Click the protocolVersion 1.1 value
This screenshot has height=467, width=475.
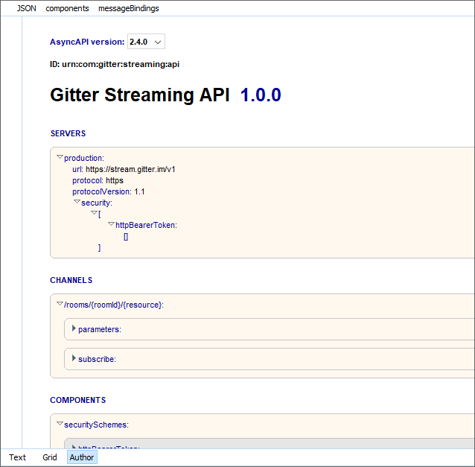tap(139, 192)
